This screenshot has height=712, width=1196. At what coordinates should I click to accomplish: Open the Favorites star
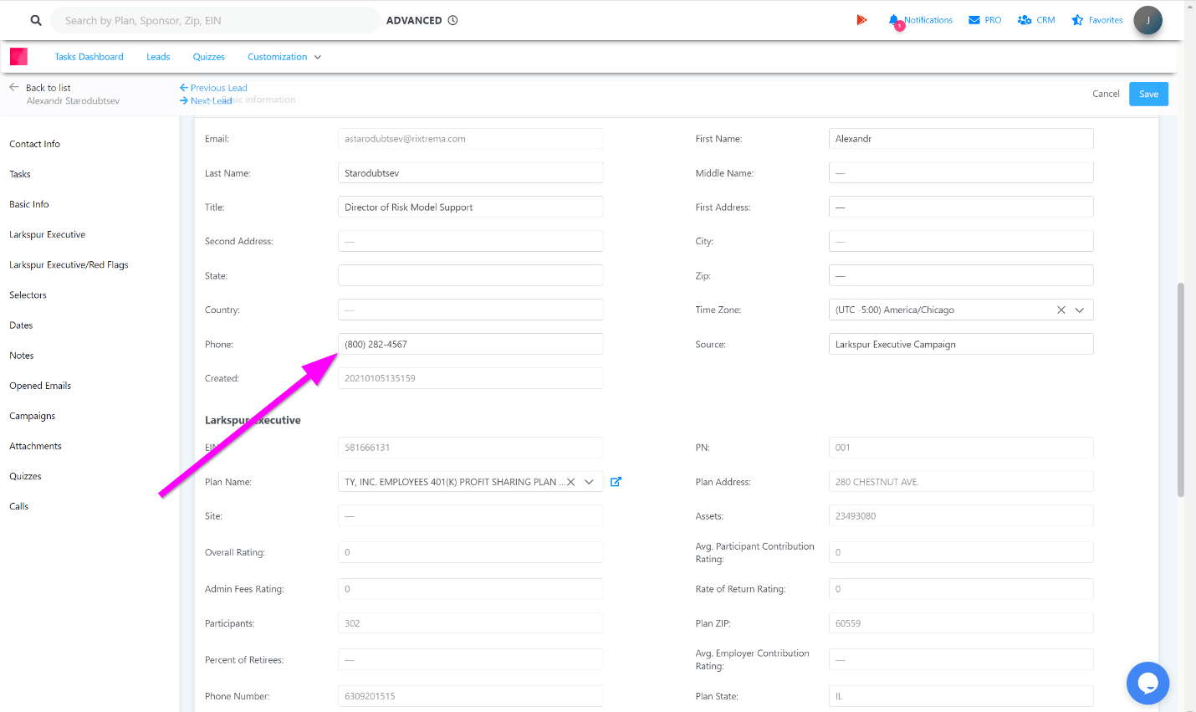1078,20
